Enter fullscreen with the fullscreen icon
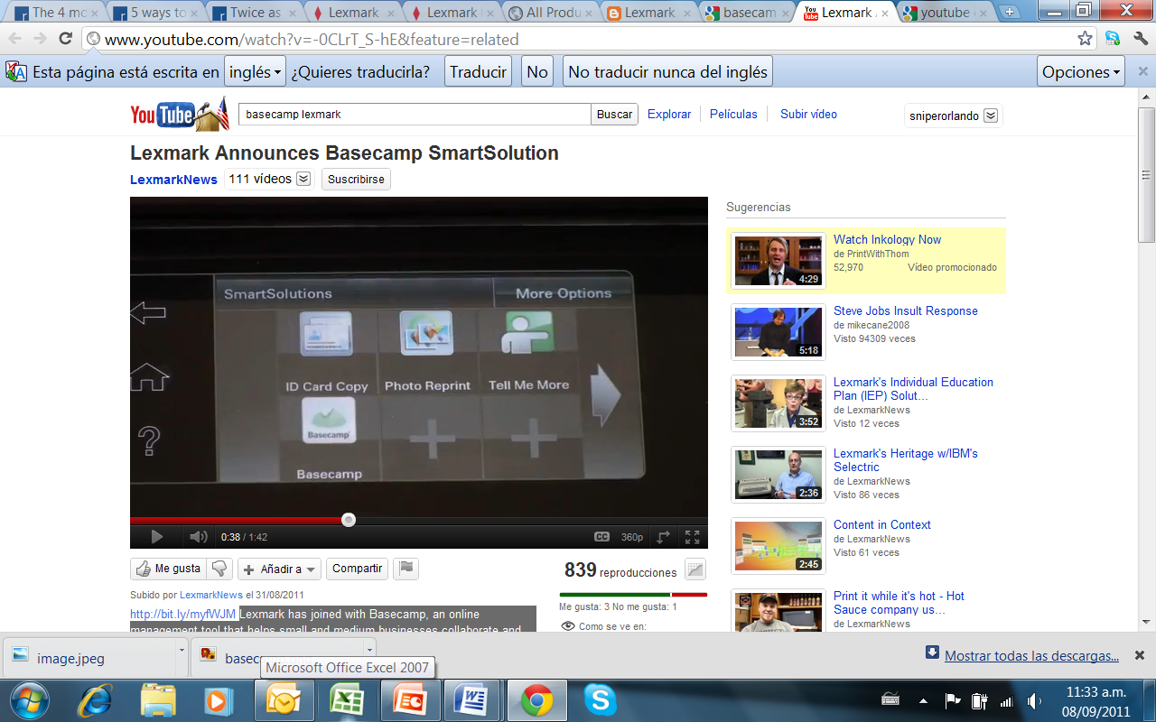The width and height of the screenshot is (1156, 722). 692,537
